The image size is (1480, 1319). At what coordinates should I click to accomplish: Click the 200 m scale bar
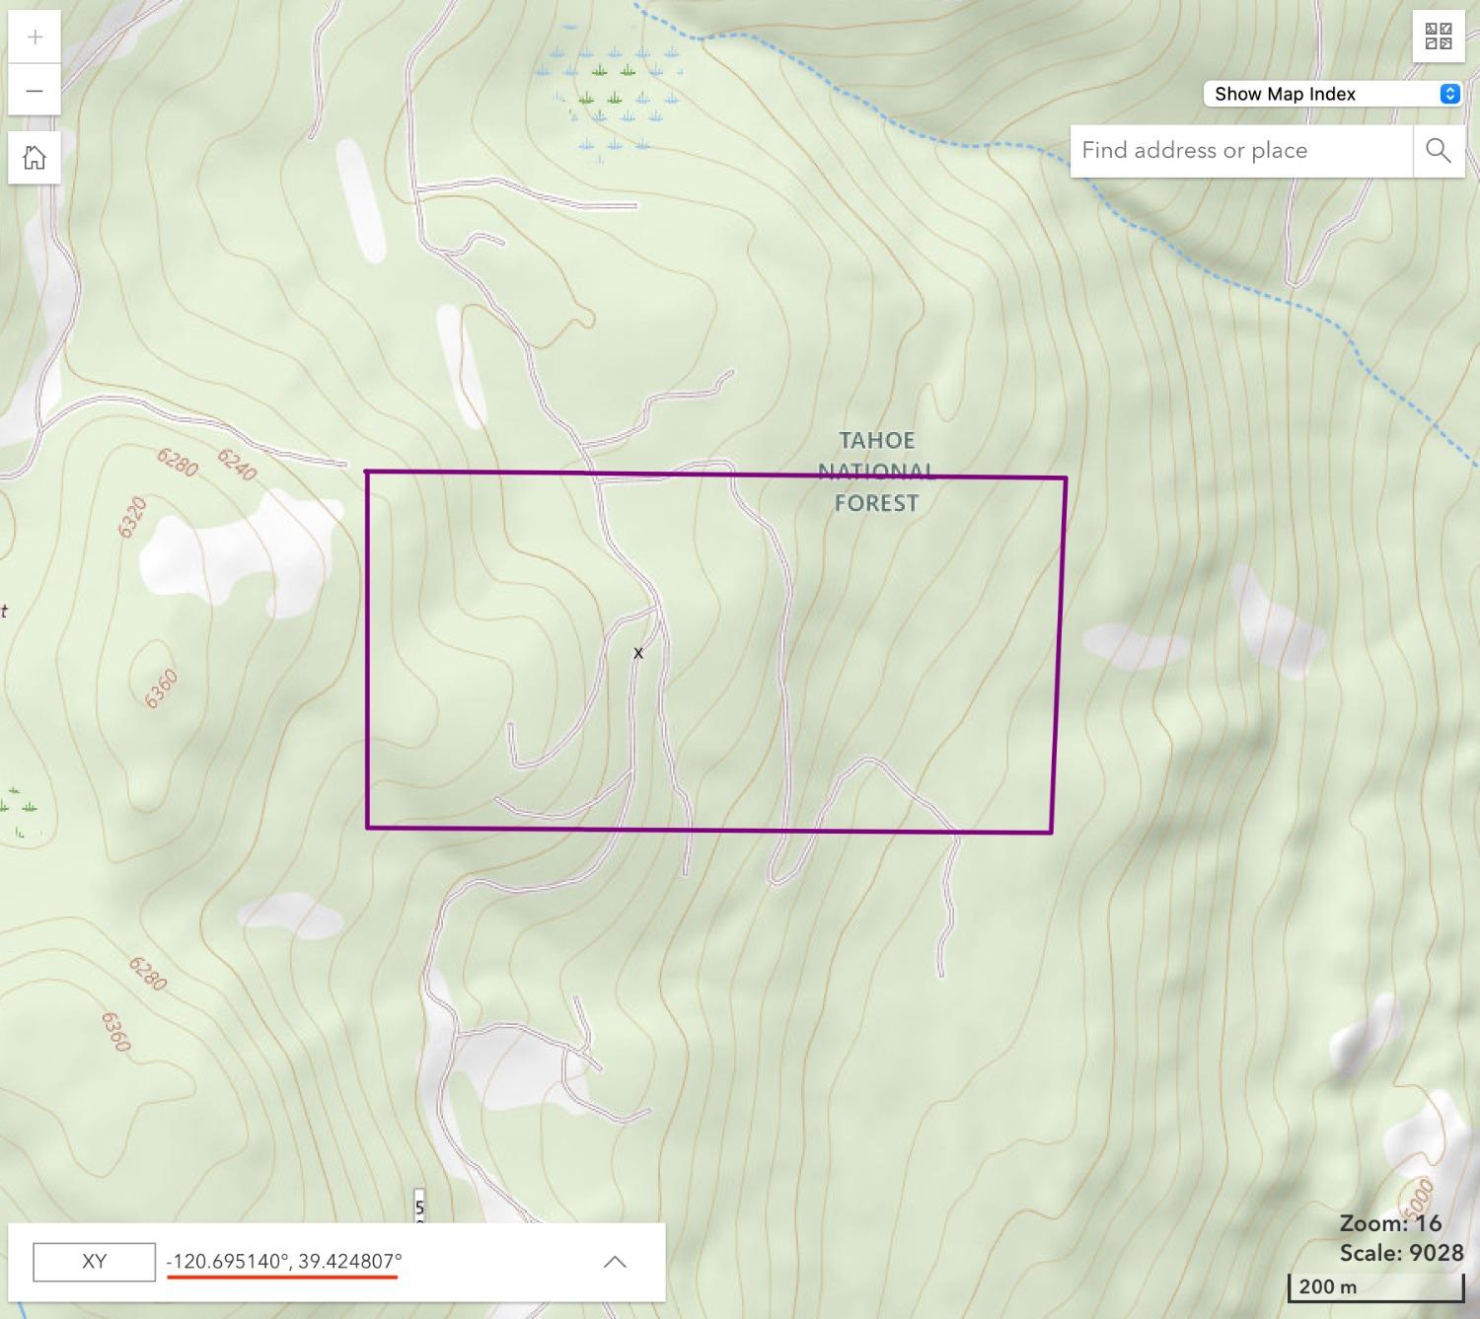pyautogui.click(x=1375, y=1286)
